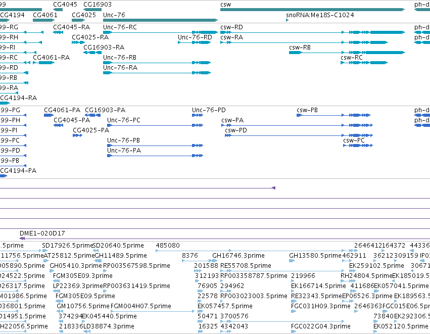430x334 pixels.
Task: Click transcript CG4061-RA
Action: tap(43, 63)
